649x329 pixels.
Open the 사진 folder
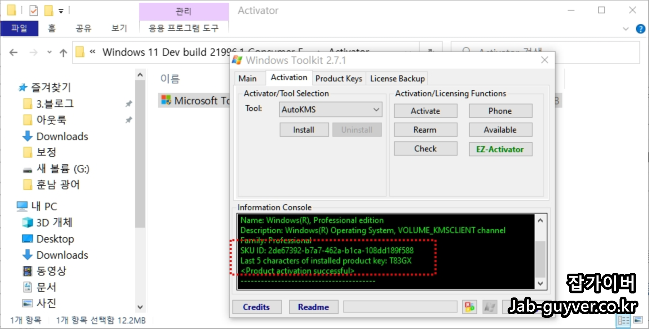click(x=40, y=303)
